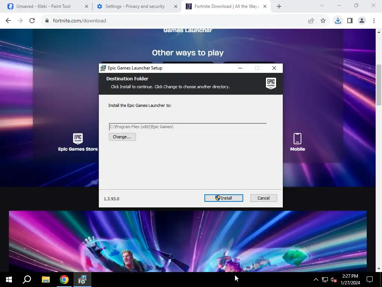Screen dimensions: 382x287
Task: Click the Install button in Epic Games setup
Action: click(x=224, y=198)
